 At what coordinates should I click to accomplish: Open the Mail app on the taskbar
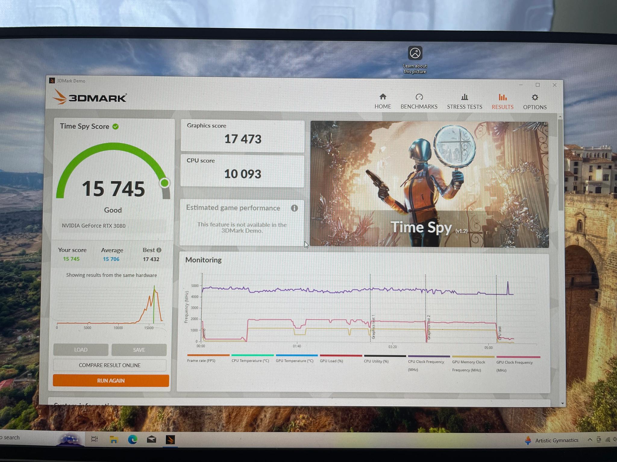152,440
